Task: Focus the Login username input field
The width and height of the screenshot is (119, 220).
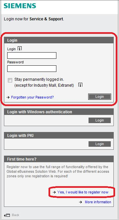Action: click(32, 55)
